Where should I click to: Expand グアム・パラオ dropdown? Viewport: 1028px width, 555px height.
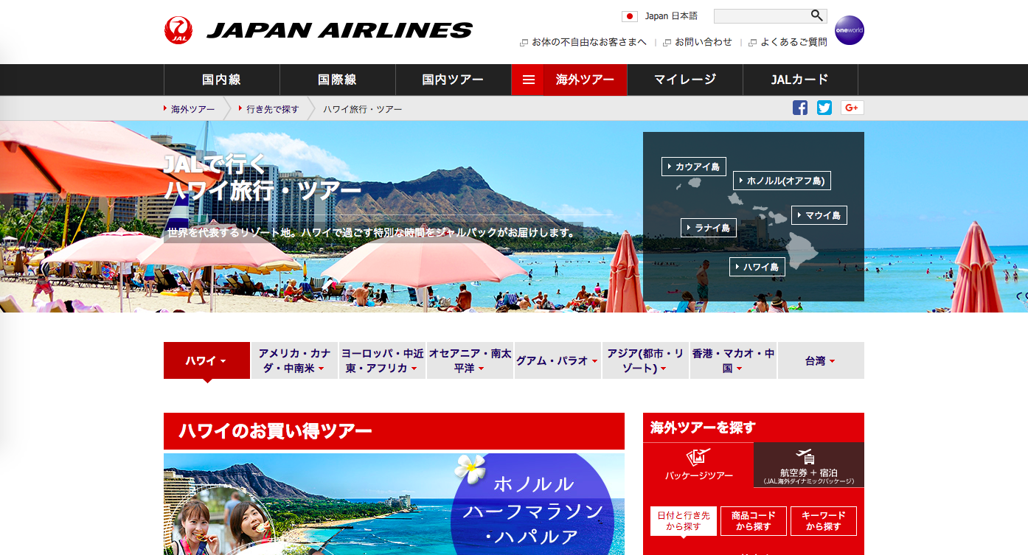coord(558,360)
